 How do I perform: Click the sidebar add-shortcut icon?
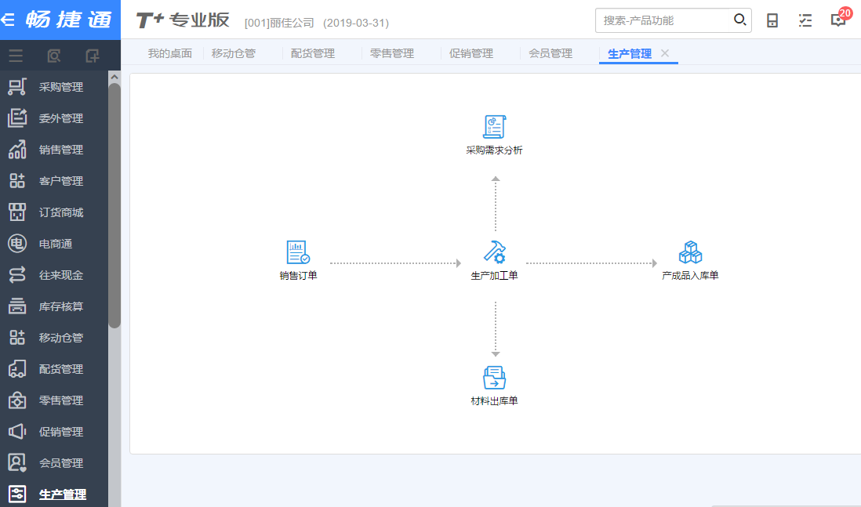(93, 56)
